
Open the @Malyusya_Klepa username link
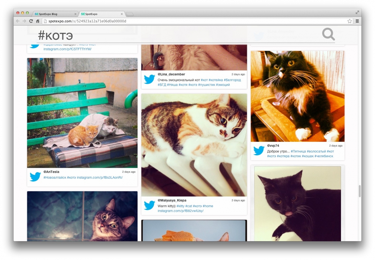172,200
